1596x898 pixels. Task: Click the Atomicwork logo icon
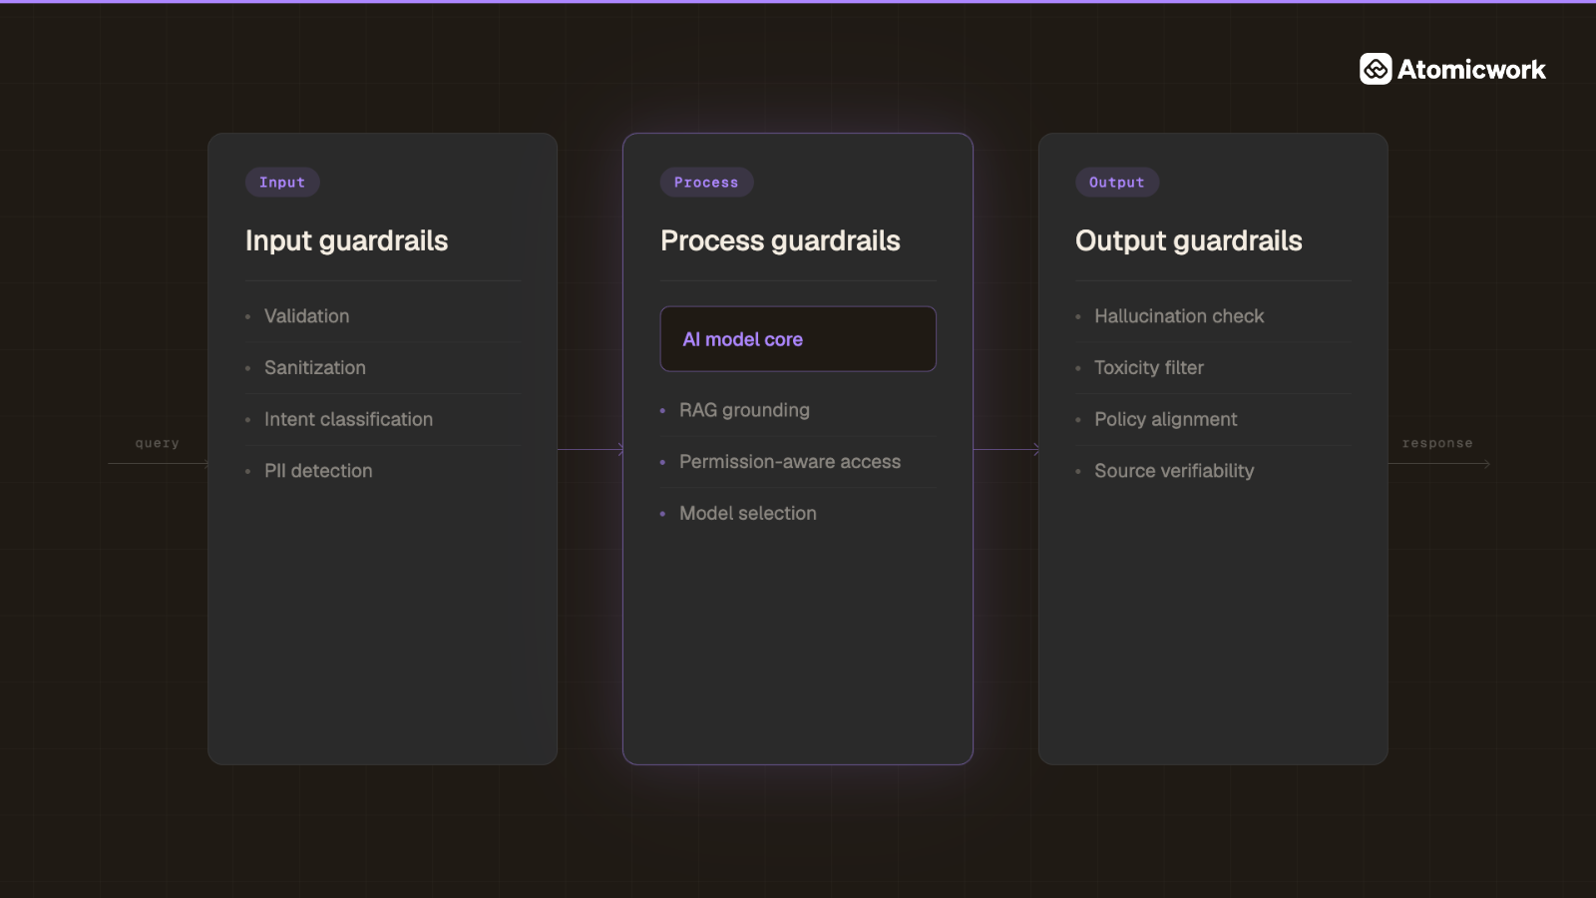pos(1376,69)
